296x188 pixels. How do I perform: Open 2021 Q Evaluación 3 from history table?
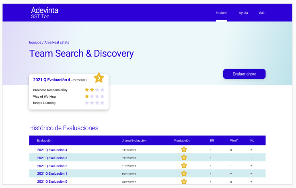coord(52,158)
